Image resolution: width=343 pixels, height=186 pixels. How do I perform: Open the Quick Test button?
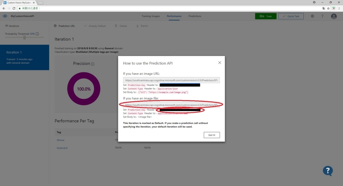[291, 16]
